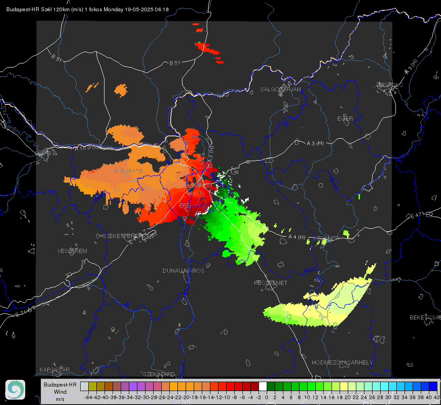This screenshot has width=441, height=405.
Task: Click the HÓDMEZŐVÁSÁRHELY city label
Action: [x=342, y=363]
